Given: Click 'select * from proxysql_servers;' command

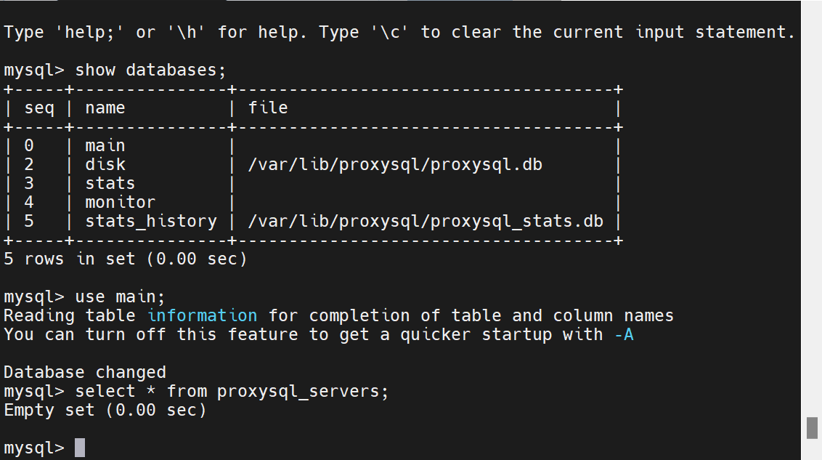Looking at the screenshot, I should pyautogui.click(x=232, y=391).
